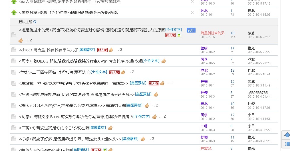Click the thumbs-up icon in 你曾说过我是你的命 thread
The image size is (290, 151).
[110, 128]
